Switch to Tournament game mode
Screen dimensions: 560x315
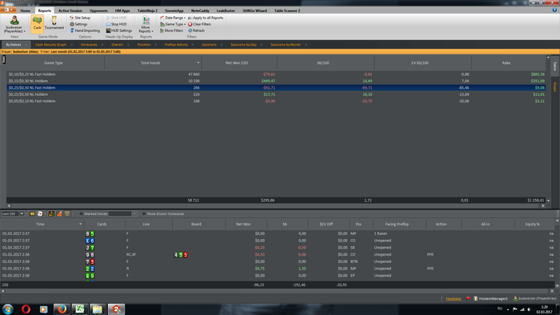54,23
